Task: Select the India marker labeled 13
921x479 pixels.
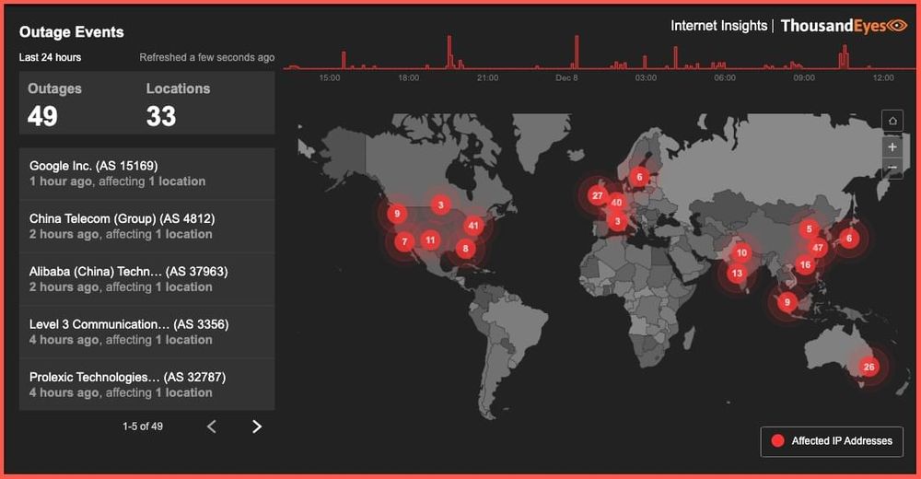Action: coord(737,274)
